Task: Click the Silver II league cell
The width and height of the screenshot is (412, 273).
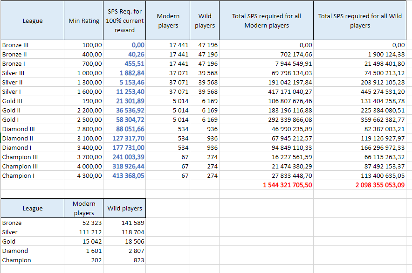Action: pyautogui.click(x=32, y=82)
